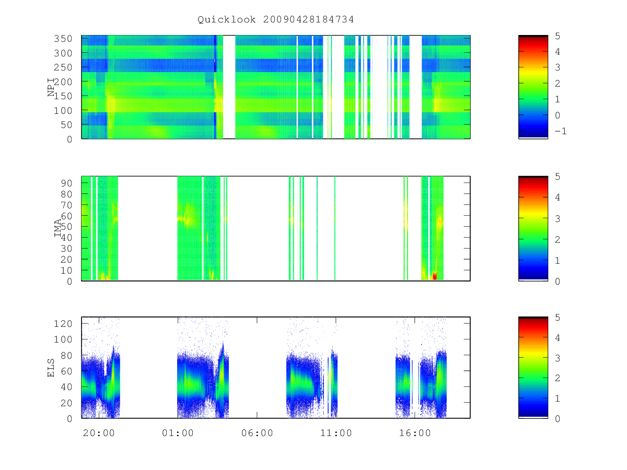627x470 pixels.
Task: Click the 3 label on IMA colorbar
Action: point(558,218)
